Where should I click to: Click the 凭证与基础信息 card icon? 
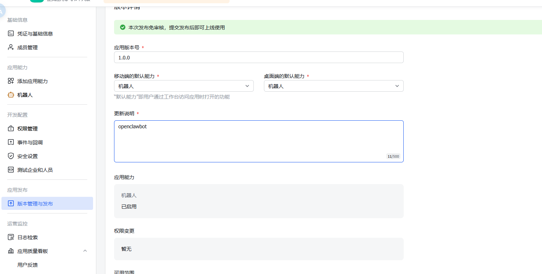pos(11,34)
